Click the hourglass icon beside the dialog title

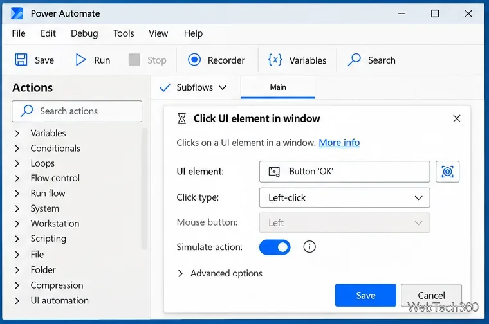point(182,119)
